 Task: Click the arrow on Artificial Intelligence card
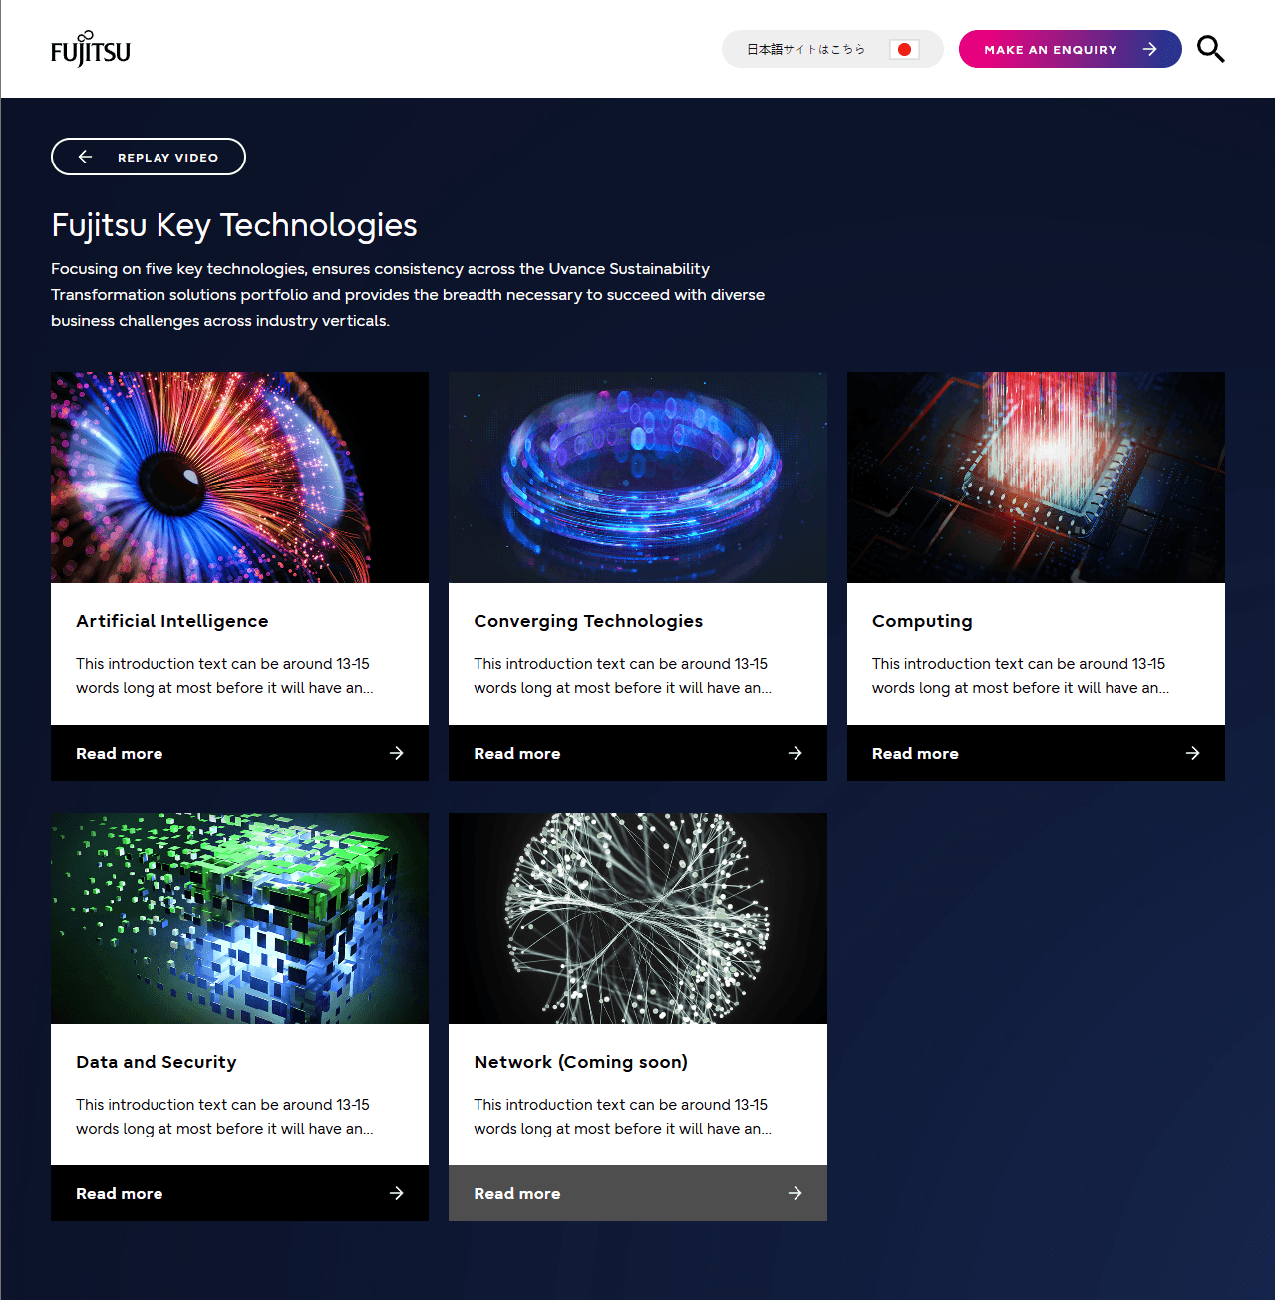click(x=397, y=753)
